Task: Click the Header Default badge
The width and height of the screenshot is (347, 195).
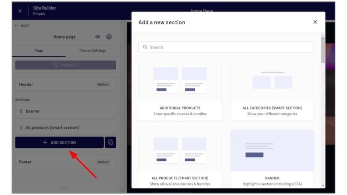Action: point(103,84)
